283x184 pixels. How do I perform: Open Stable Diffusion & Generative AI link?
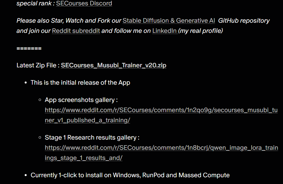(168, 21)
